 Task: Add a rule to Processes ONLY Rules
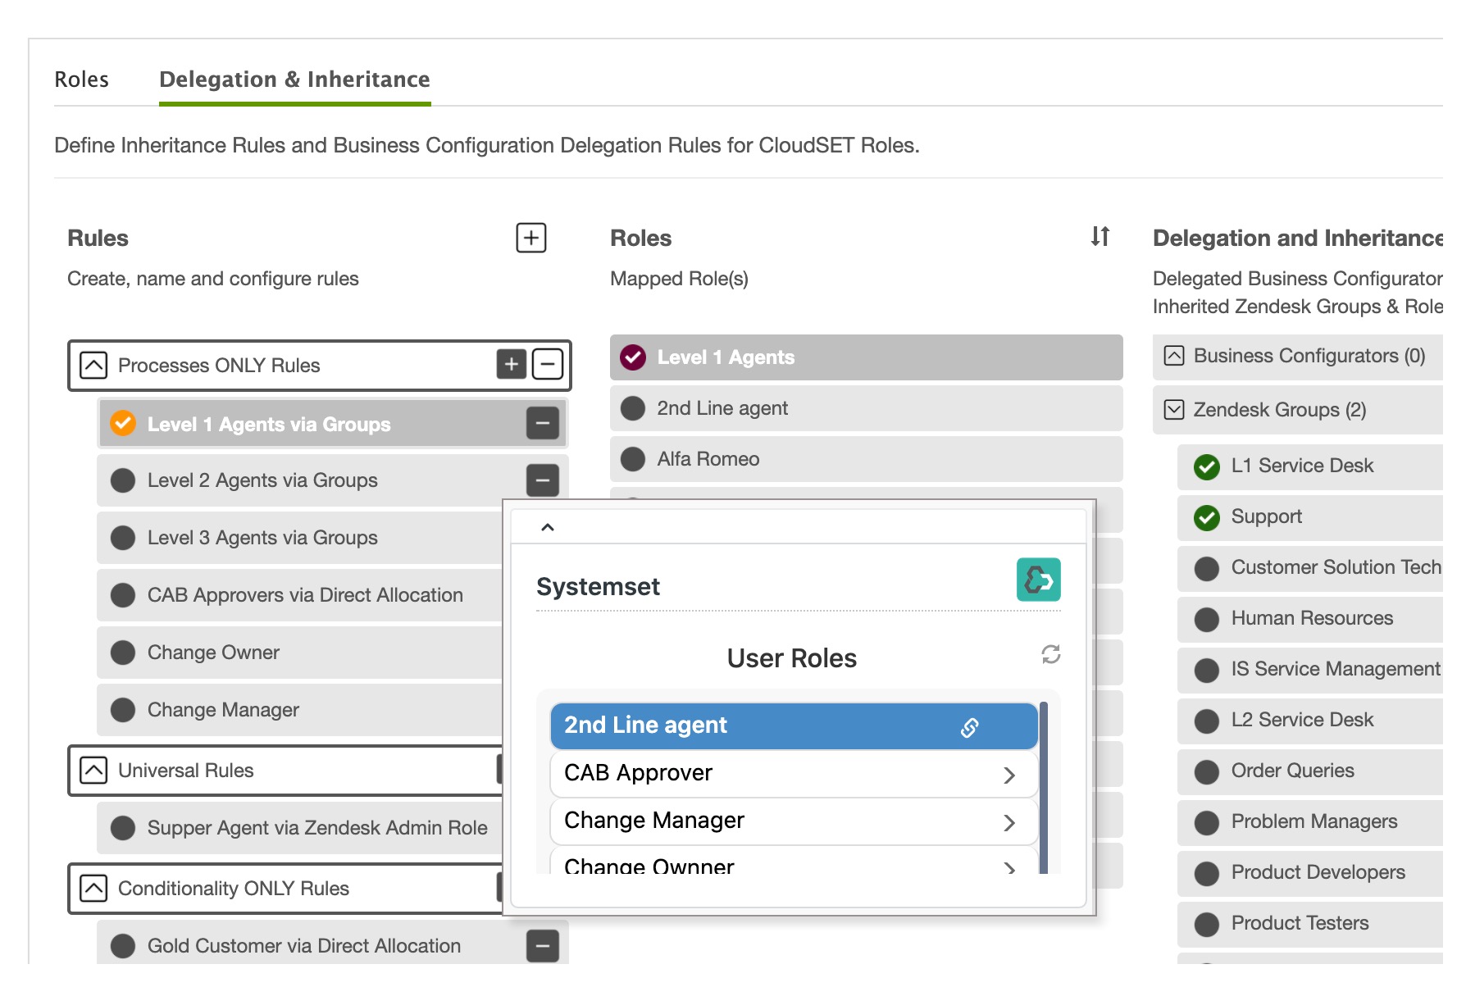(512, 364)
